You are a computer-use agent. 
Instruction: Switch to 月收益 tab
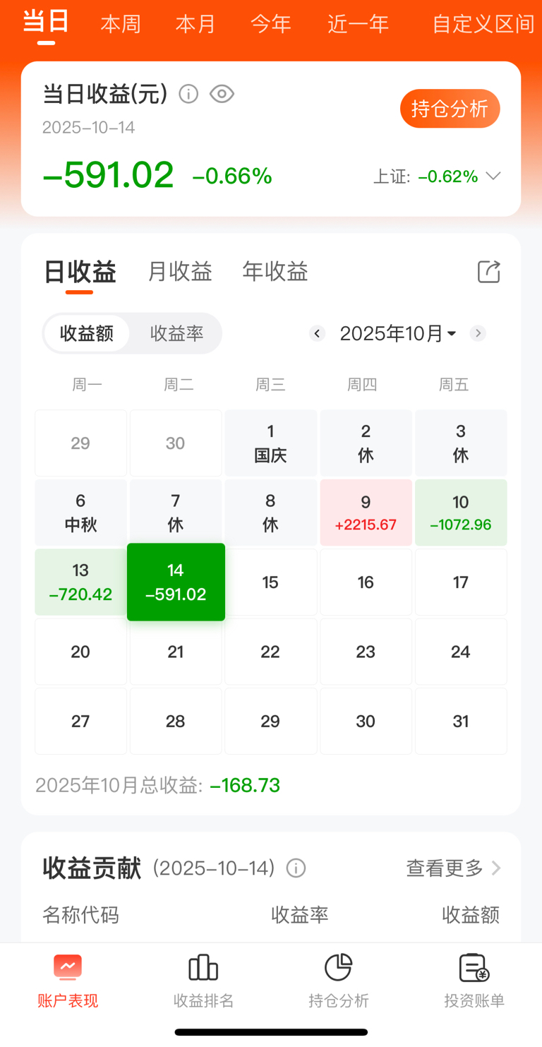click(x=180, y=272)
